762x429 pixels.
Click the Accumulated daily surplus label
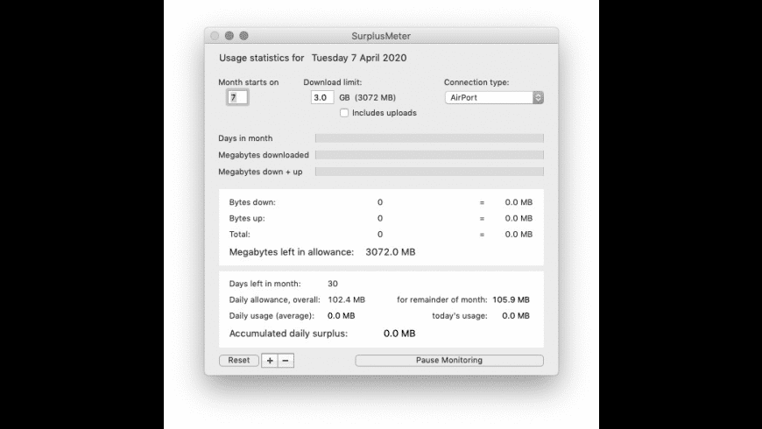point(288,334)
